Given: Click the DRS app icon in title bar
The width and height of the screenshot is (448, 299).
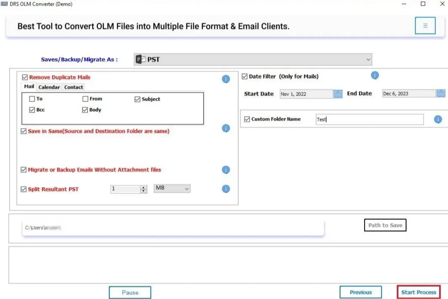Looking at the screenshot, I should pyautogui.click(x=4, y=4).
